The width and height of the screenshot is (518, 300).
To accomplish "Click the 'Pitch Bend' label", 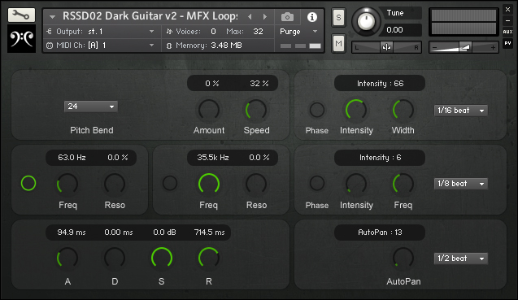I will (92, 130).
